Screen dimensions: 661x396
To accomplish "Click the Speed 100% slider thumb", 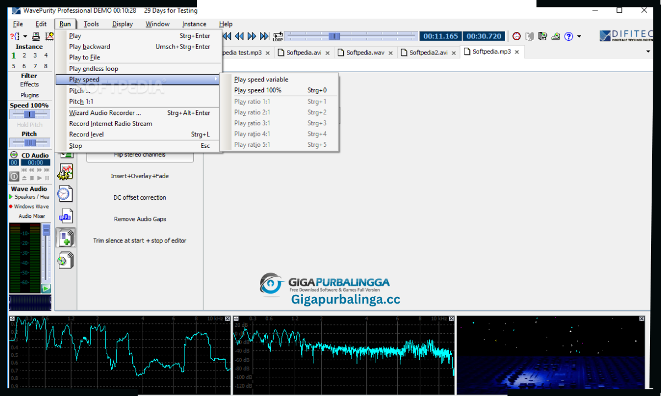I will [x=30, y=114].
